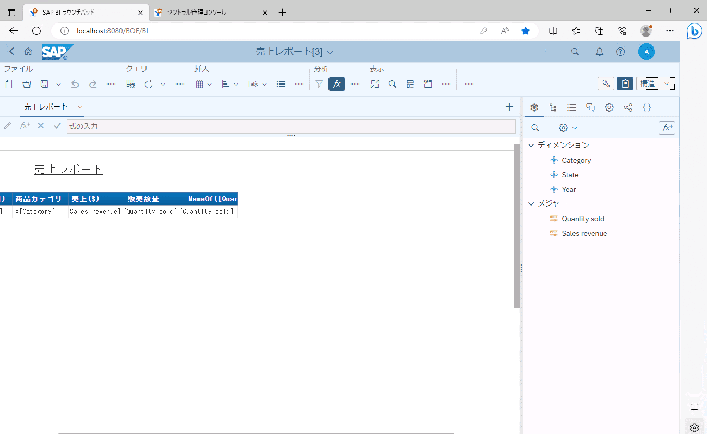Click the Undo arrow in toolbar

[x=75, y=84]
